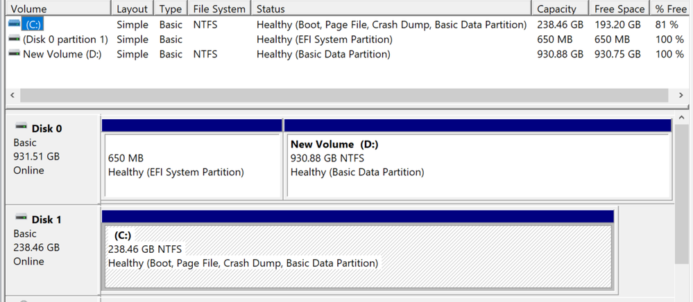
Task: Click the right arrow of horizontal scrollbar
Action: click(681, 95)
